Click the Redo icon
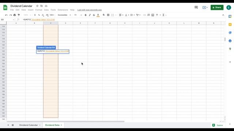This screenshot has width=234, height=131. point(11,15)
